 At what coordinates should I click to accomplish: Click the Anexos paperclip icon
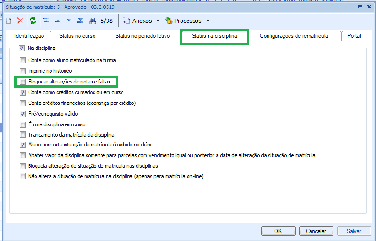[x=126, y=21]
